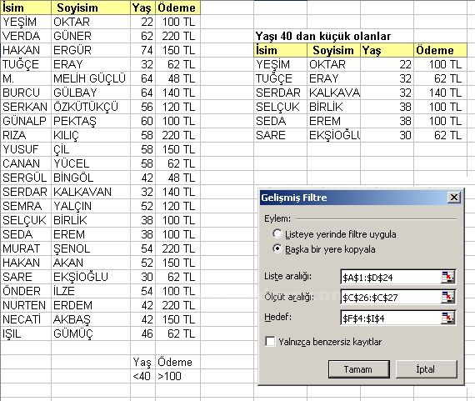Select cell with surname PEKTAŞ
This screenshot has height=401, width=475.
pos(91,121)
